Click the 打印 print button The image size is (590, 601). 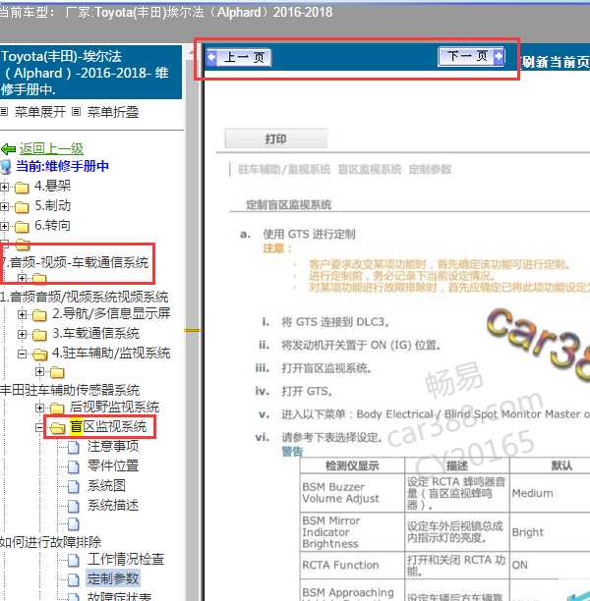click(x=276, y=138)
